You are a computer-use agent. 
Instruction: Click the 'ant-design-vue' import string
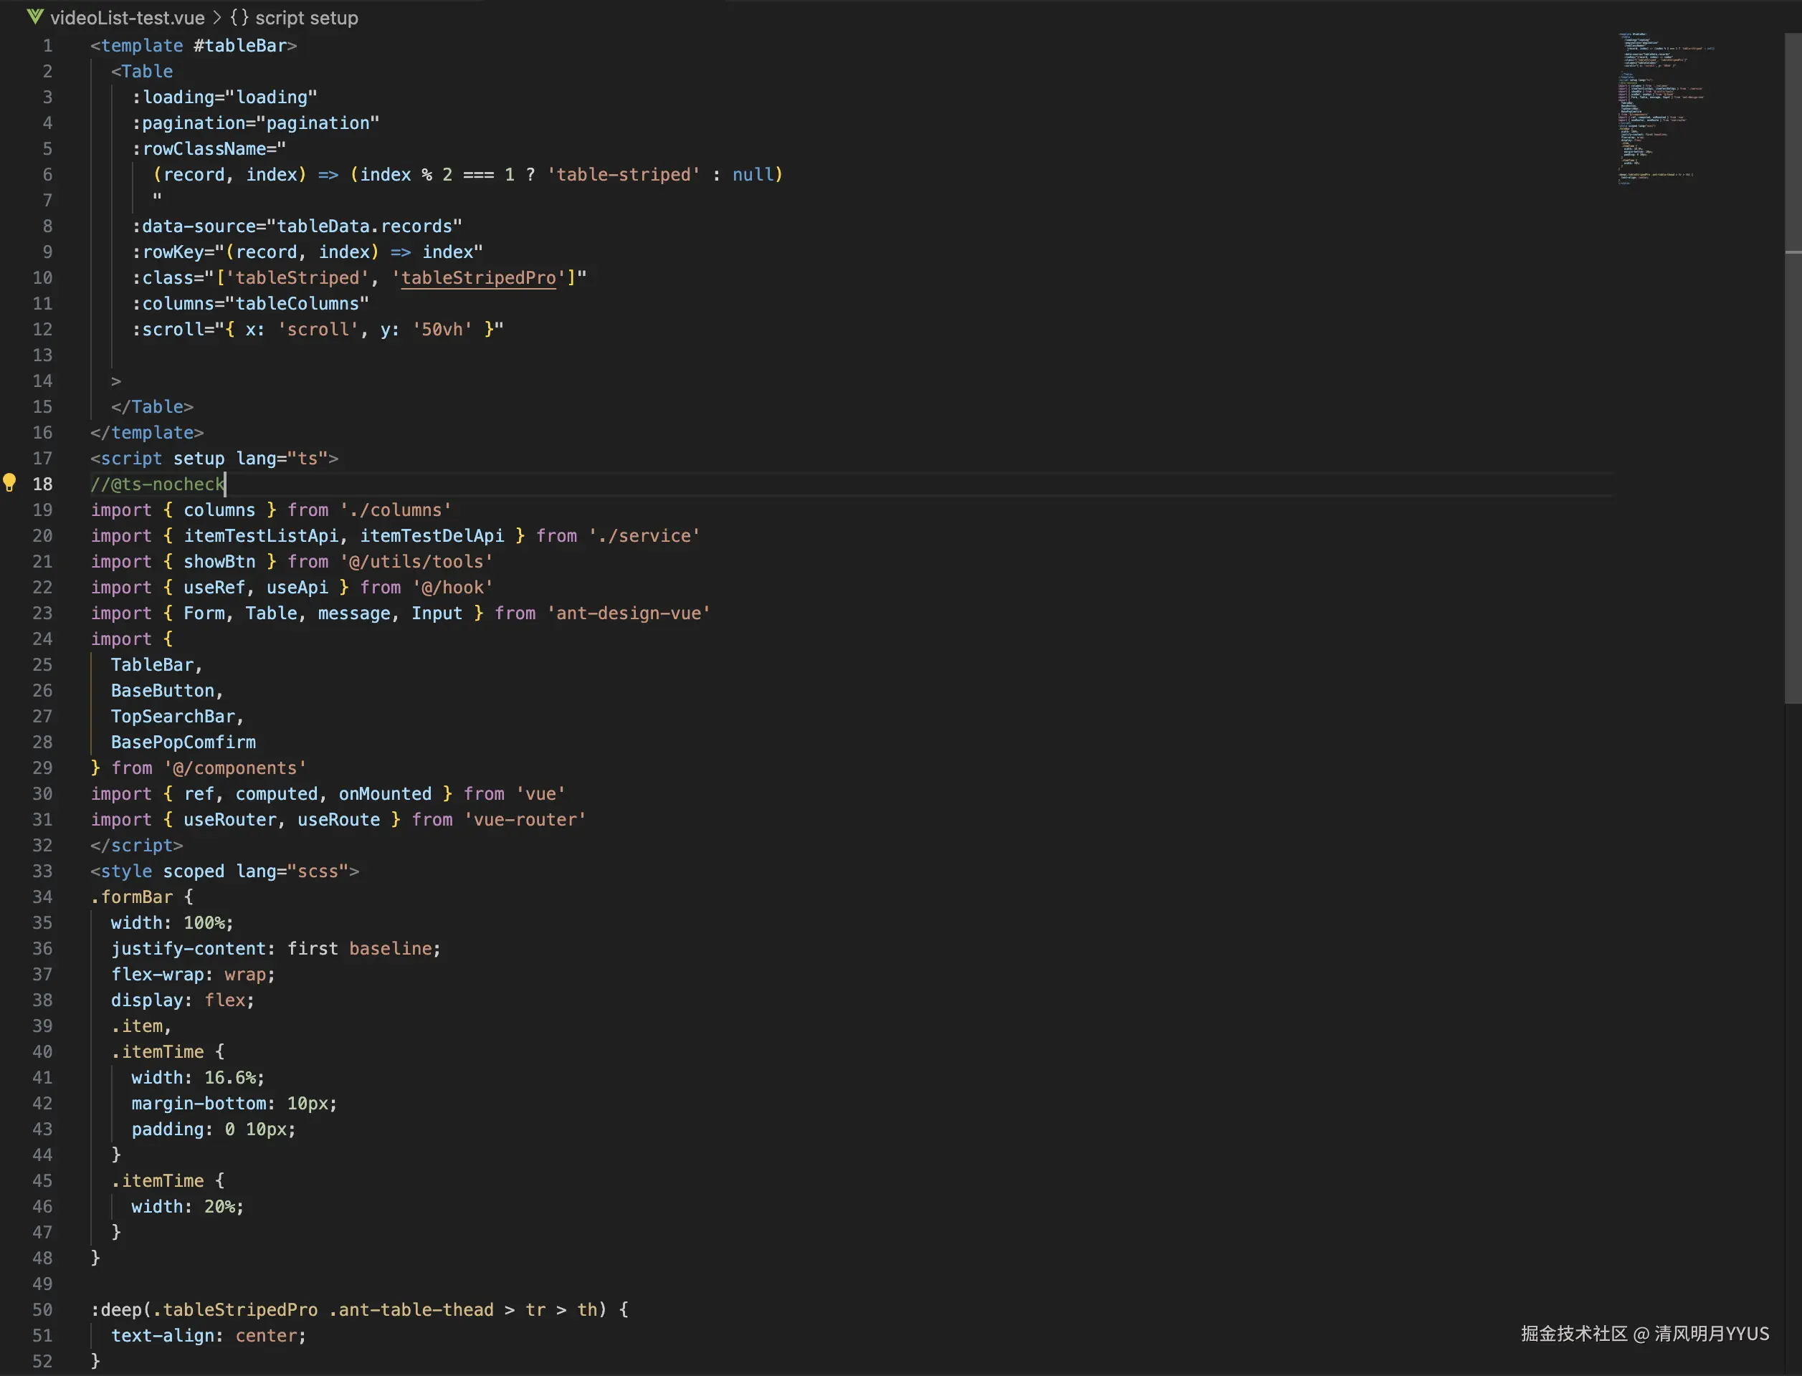coord(628,613)
